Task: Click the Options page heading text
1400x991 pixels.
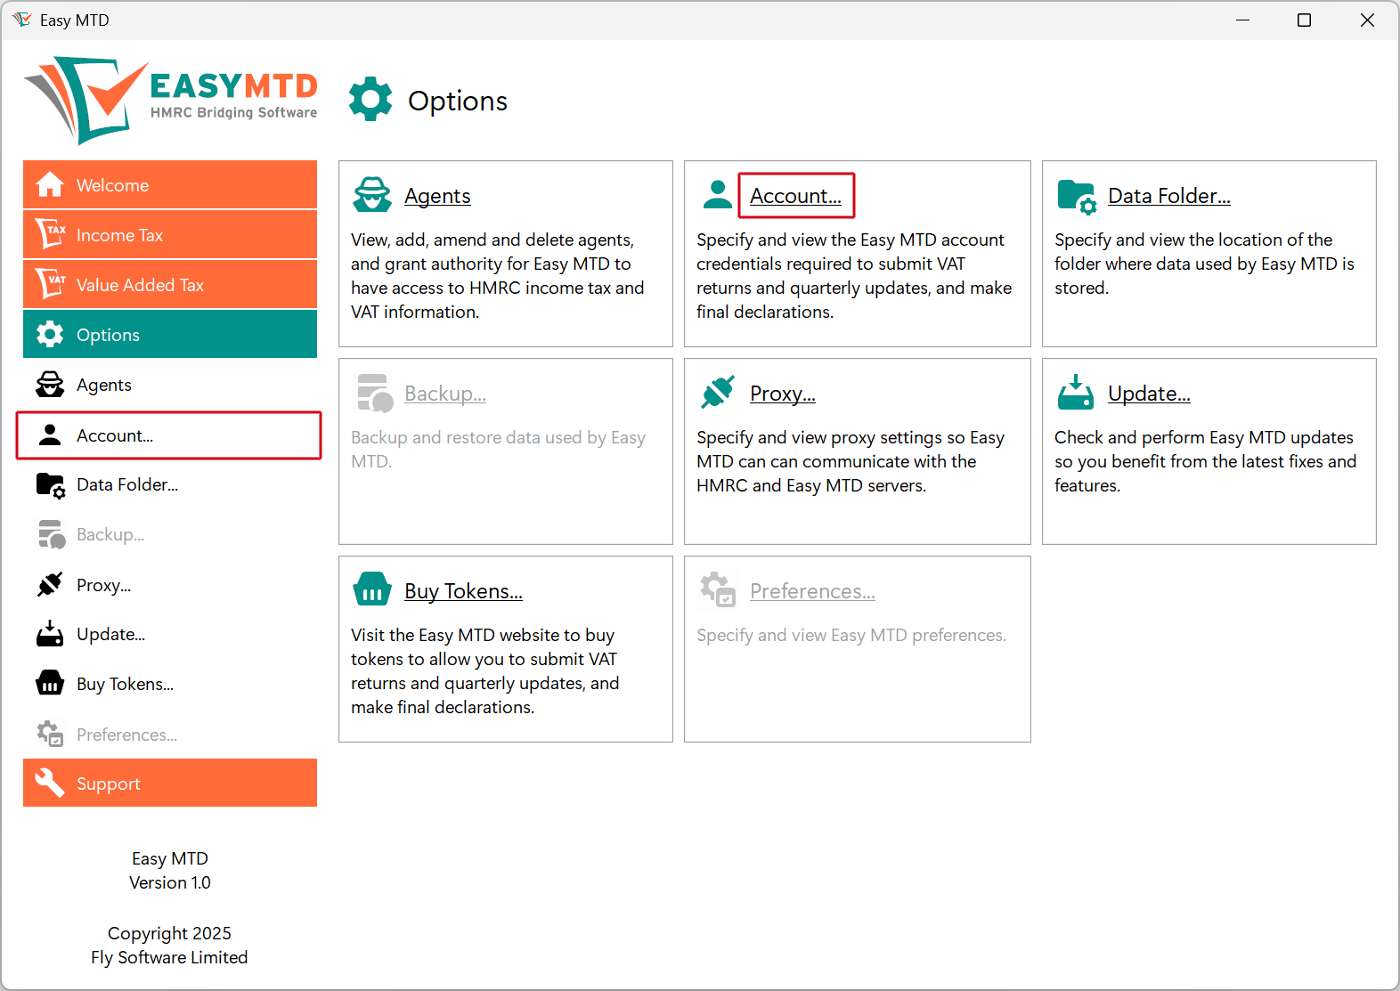Action: [458, 101]
